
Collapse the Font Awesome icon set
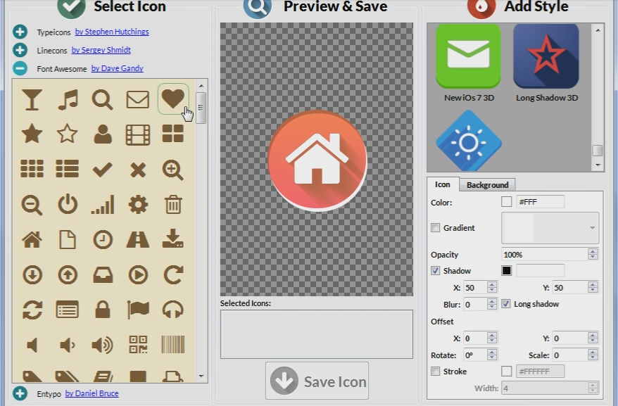click(20, 68)
